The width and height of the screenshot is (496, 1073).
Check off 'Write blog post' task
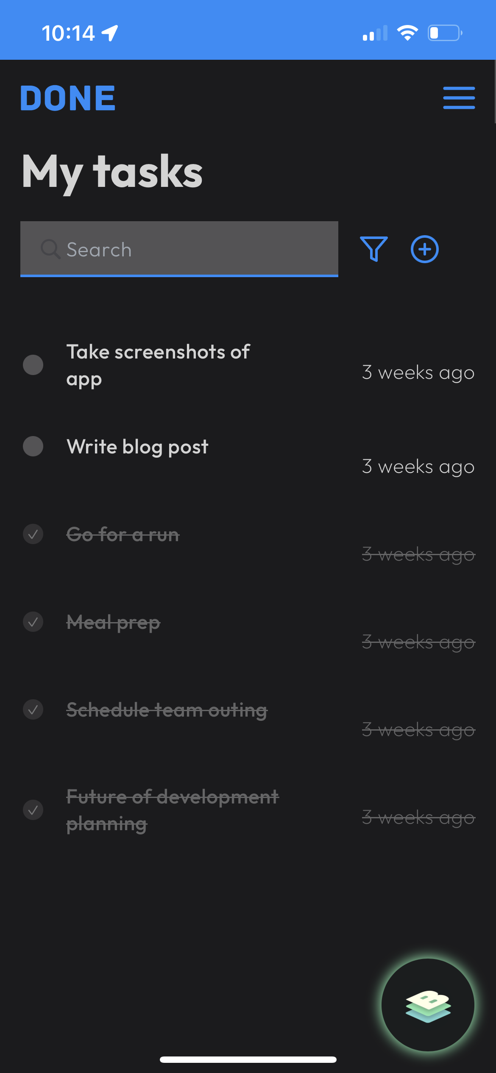(33, 446)
